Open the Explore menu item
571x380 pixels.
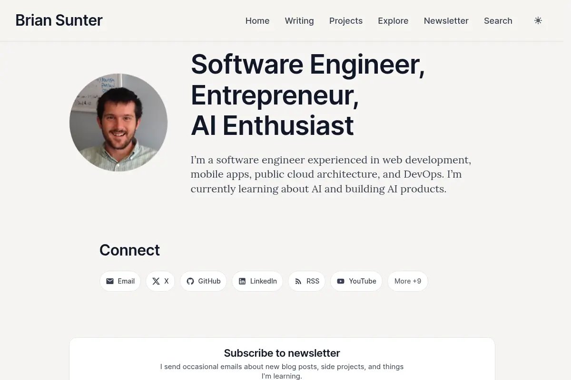coord(393,21)
